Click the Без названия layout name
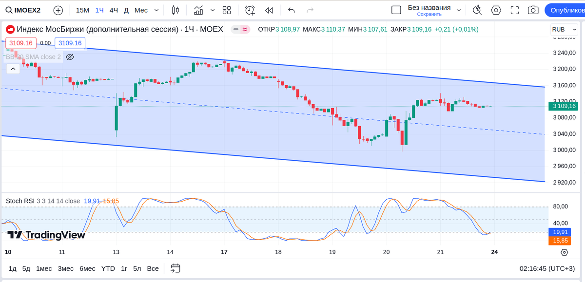 [429, 7]
